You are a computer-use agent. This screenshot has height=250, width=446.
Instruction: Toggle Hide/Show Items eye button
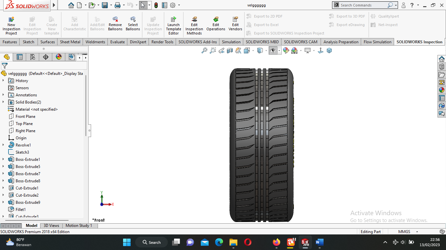pyautogui.click(x=273, y=50)
